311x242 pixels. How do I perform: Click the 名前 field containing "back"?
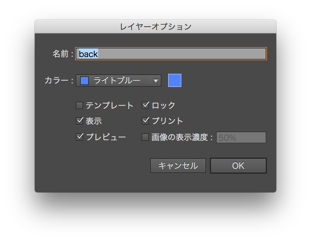click(x=171, y=54)
